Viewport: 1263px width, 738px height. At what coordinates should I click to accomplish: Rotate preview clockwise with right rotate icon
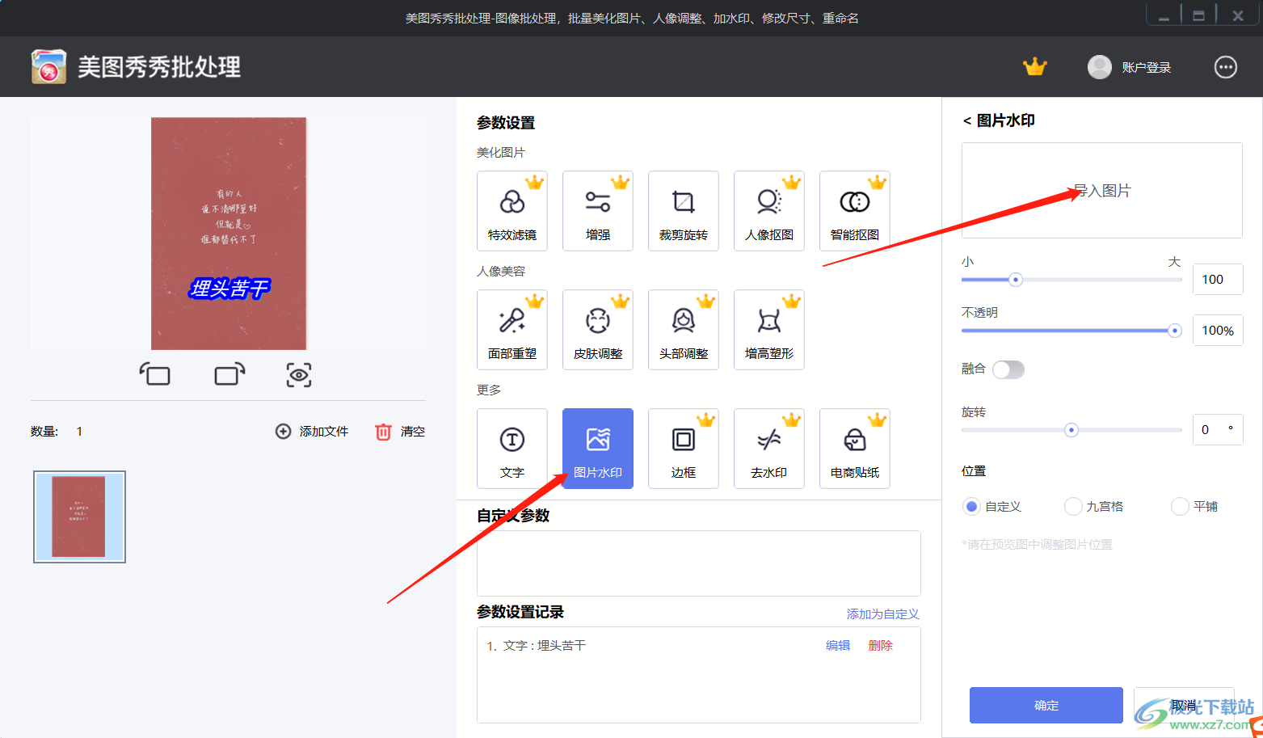[x=229, y=374]
